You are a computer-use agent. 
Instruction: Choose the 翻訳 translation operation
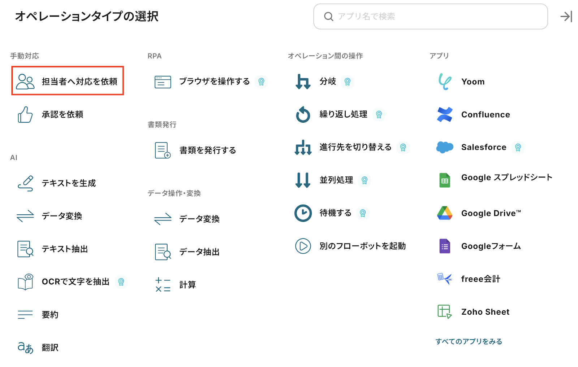pyautogui.click(x=50, y=348)
